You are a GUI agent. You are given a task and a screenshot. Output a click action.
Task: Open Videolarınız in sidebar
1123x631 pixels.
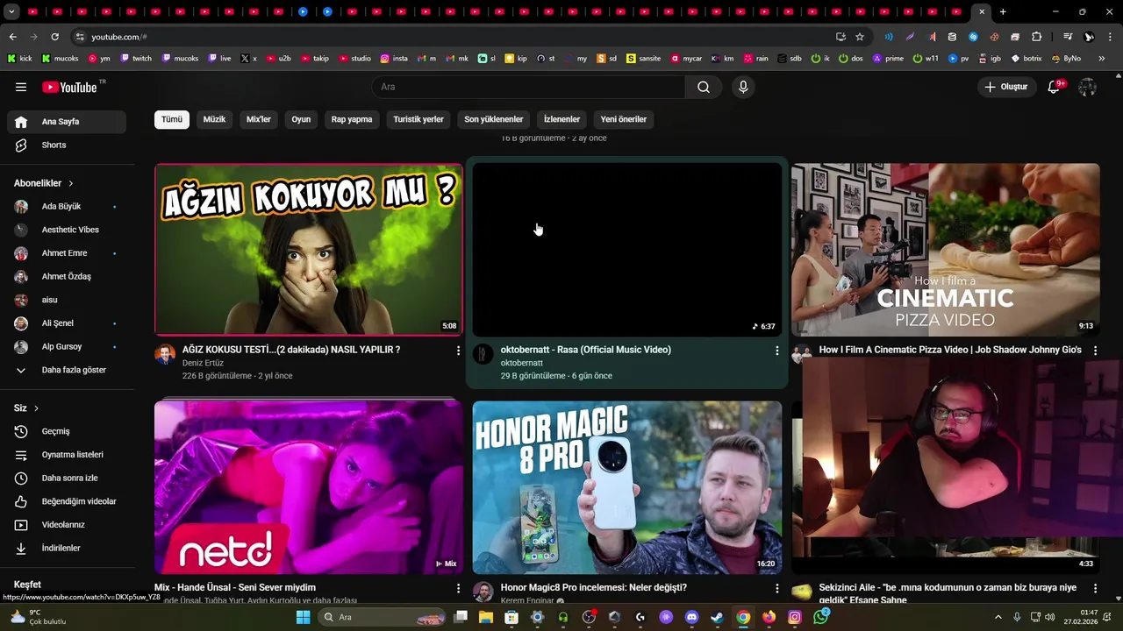click(67, 525)
